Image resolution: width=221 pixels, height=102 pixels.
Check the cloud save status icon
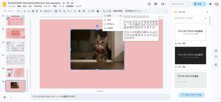click(72, 3)
